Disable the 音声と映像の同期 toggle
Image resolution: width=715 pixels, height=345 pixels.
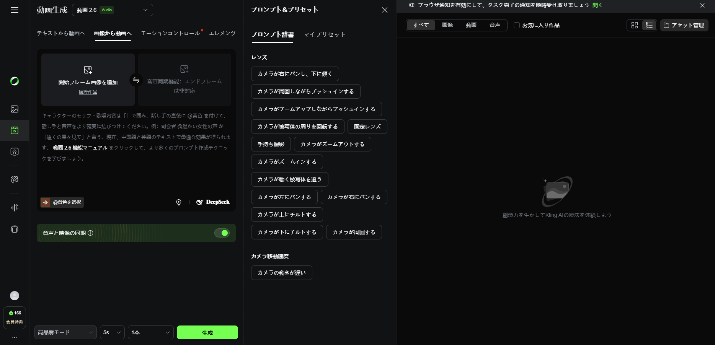tap(222, 233)
